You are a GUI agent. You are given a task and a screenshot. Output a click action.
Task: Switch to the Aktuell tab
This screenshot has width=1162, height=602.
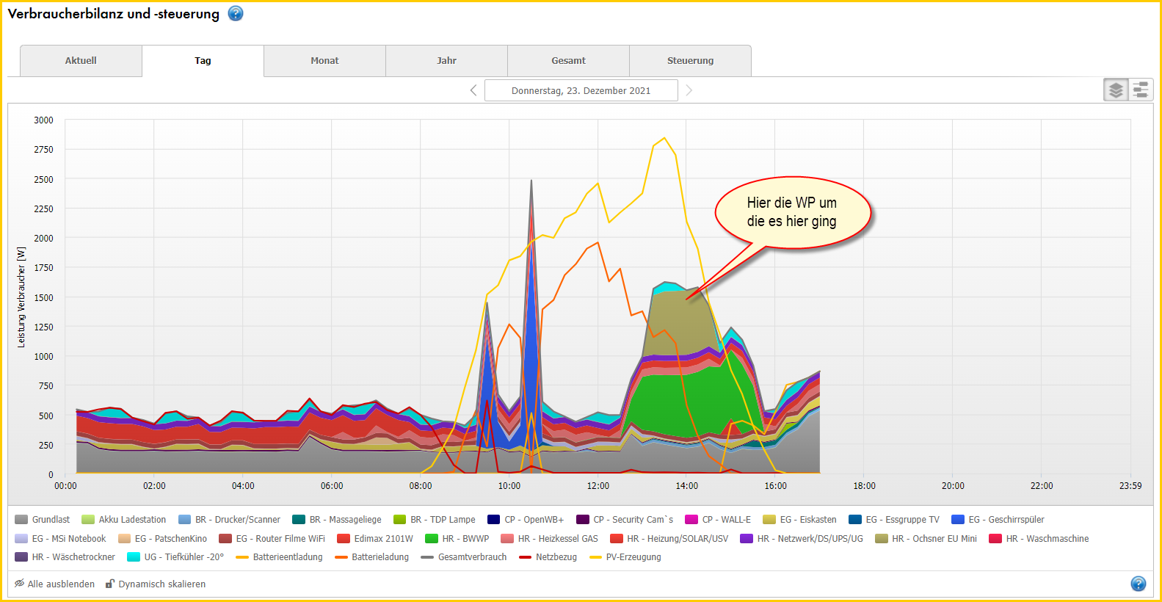tap(81, 61)
